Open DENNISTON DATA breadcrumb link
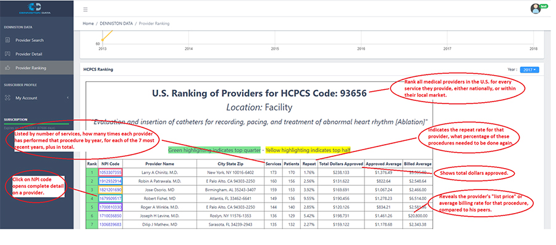Viewport: 556px width, 245px height. click(x=116, y=23)
